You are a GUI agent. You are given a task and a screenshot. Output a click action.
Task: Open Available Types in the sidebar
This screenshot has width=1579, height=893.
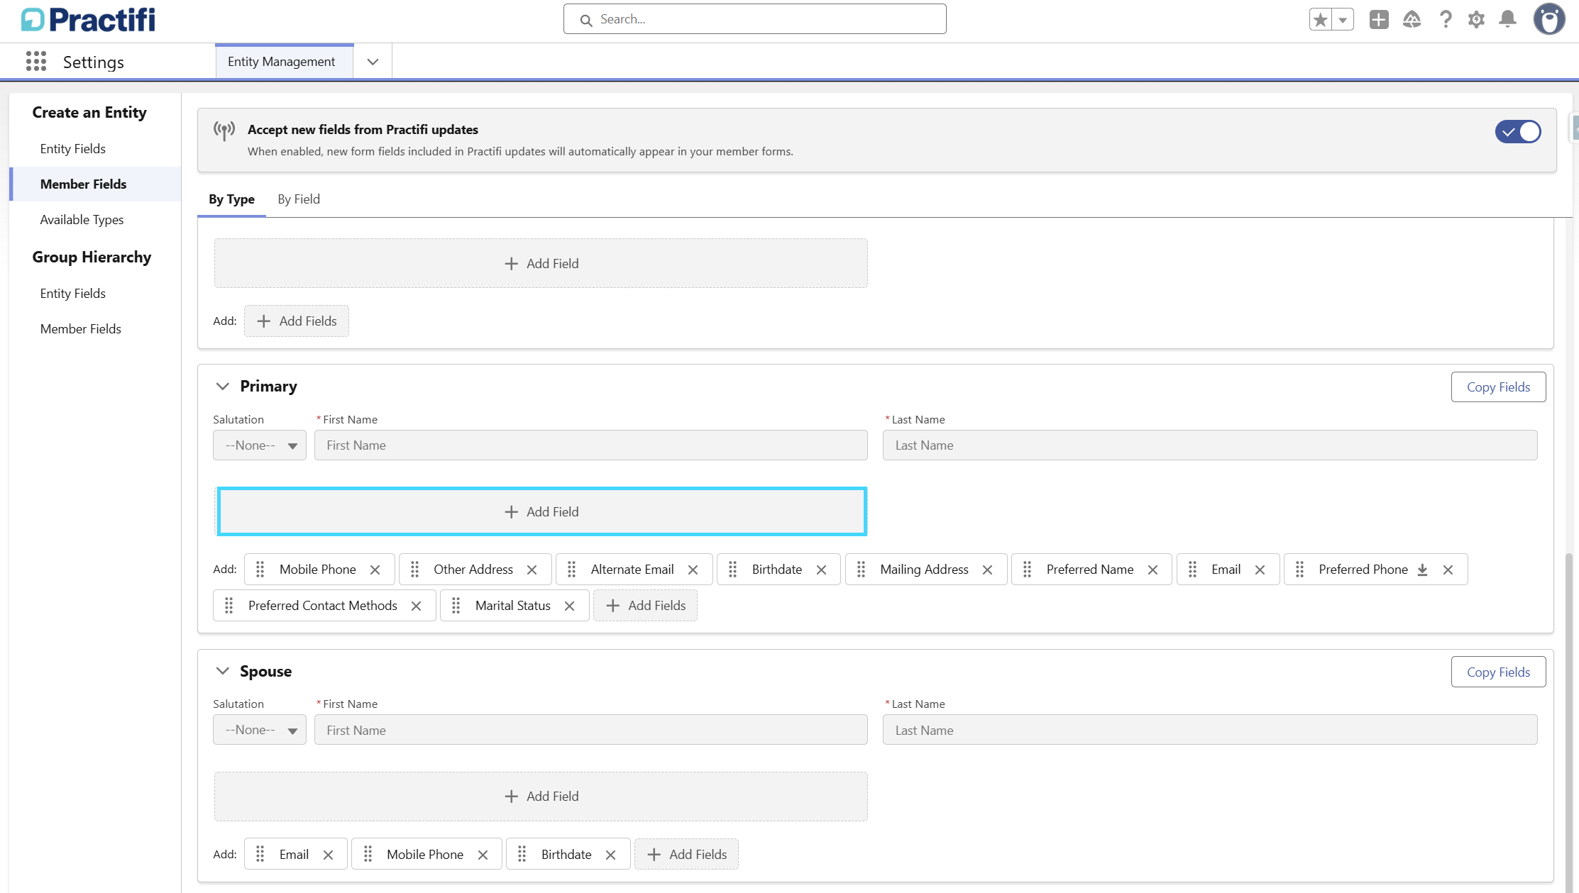coord(82,220)
